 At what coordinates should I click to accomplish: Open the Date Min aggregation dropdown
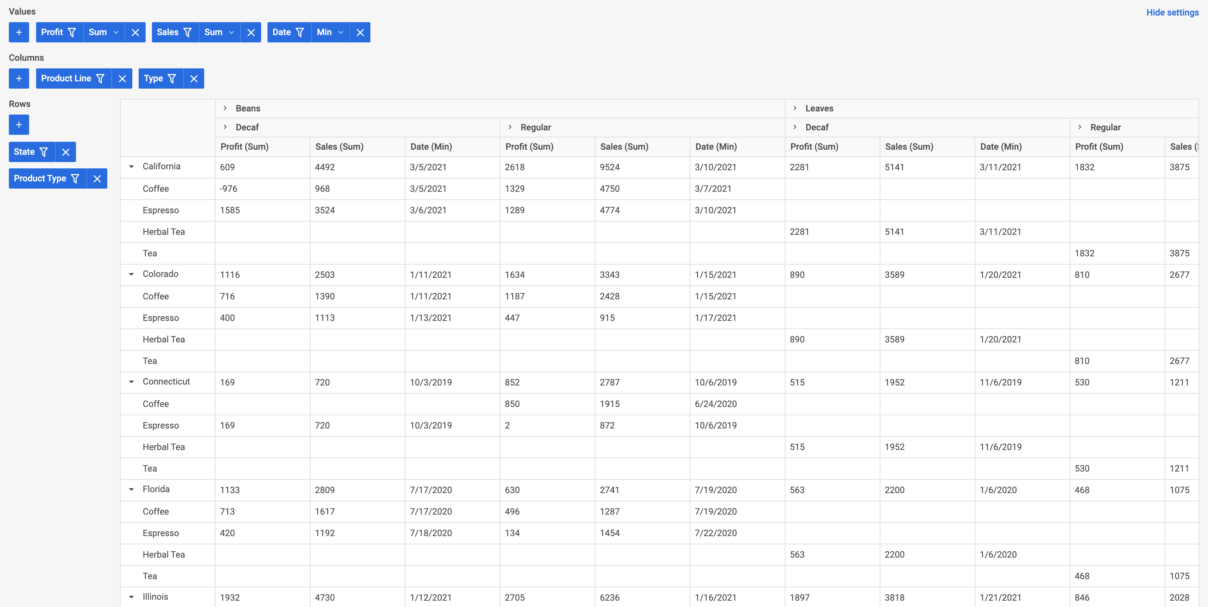pyautogui.click(x=330, y=32)
